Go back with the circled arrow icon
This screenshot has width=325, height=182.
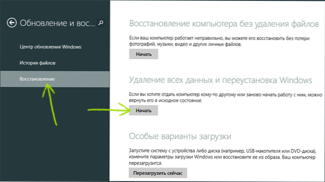click(12, 22)
